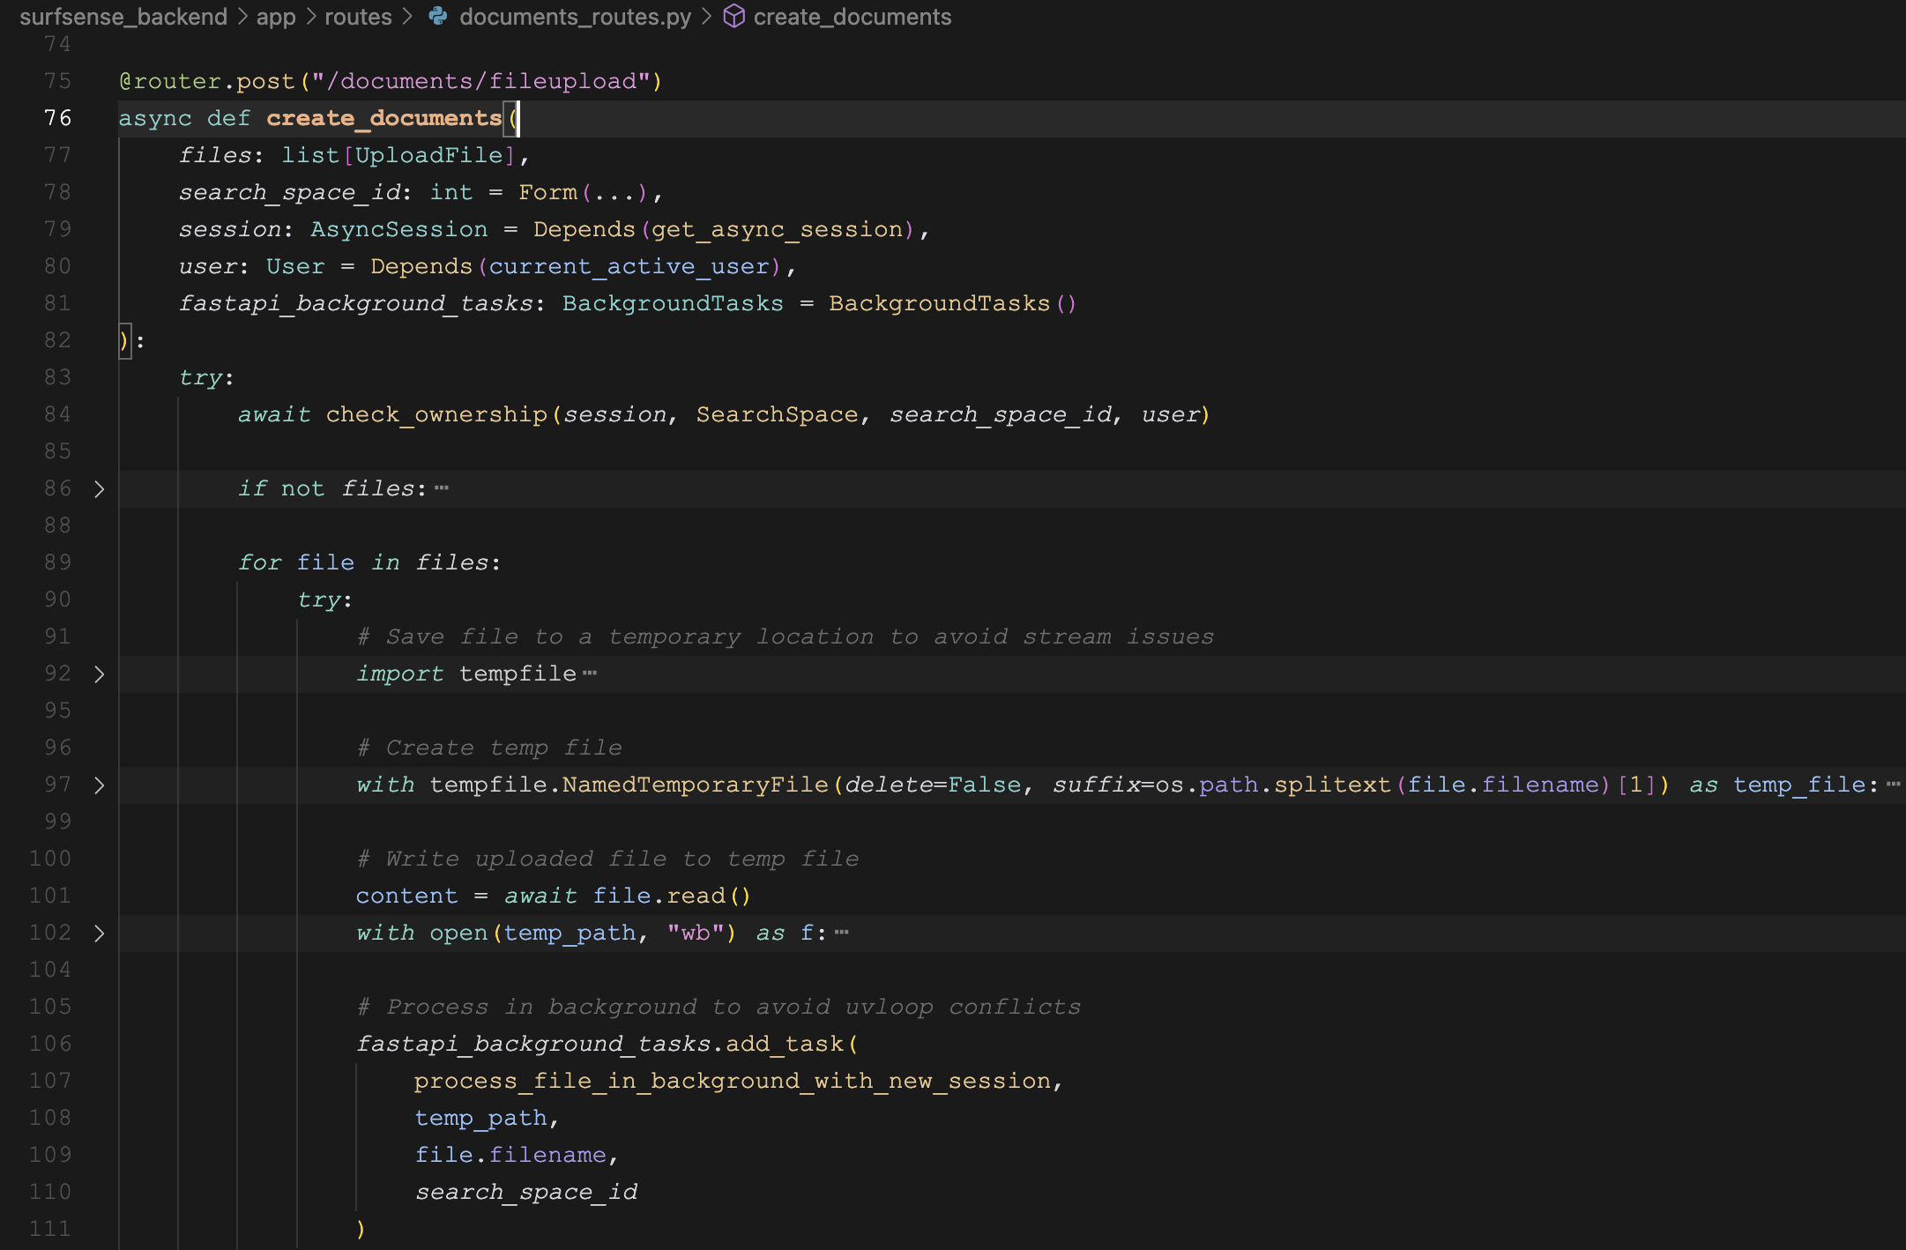The image size is (1906, 1250).
Task: Select the app breadcrumb segment
Action: (276, 17)
